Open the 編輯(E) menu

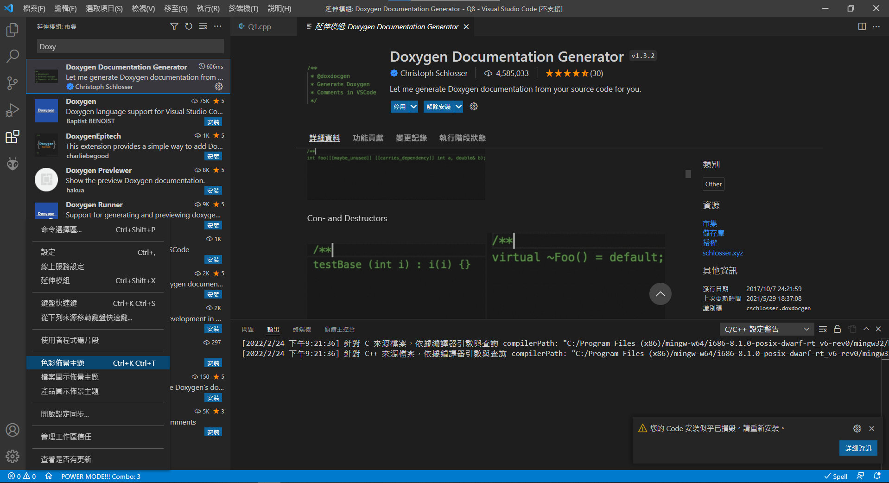click(x=65, y=8)
